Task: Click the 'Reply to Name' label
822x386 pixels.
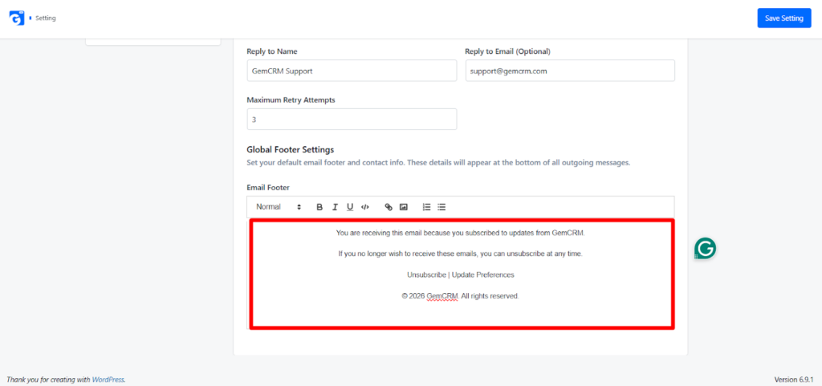Action: click(272, 51)
